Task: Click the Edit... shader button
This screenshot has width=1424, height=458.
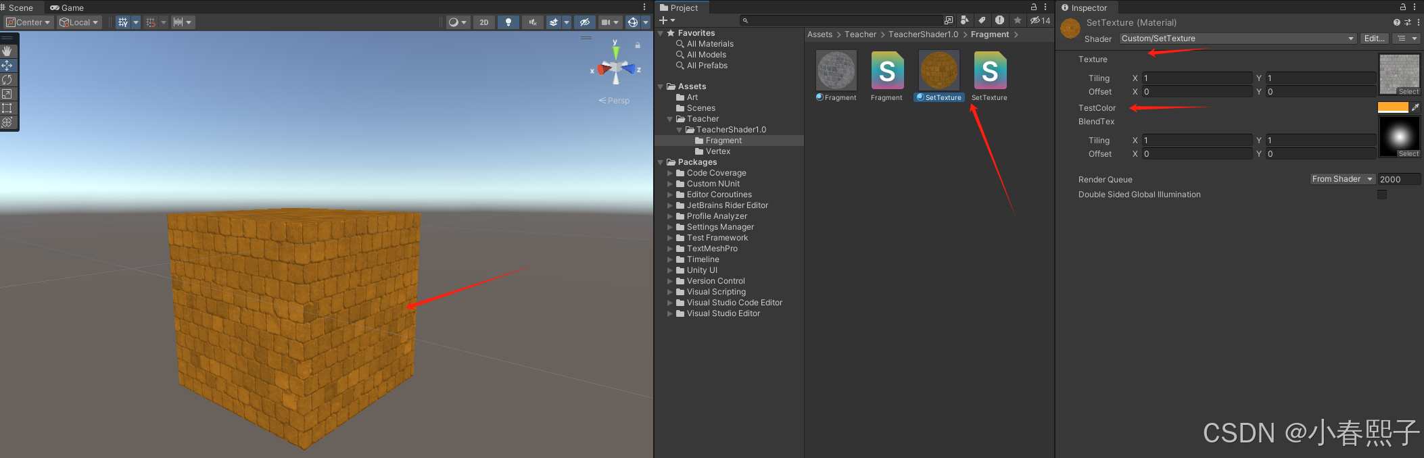Action: [x=1375, y=39]
